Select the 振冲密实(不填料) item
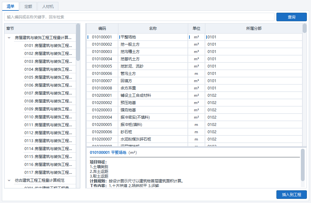The width and height of the screenshot is (311, 203). (135, 117)
